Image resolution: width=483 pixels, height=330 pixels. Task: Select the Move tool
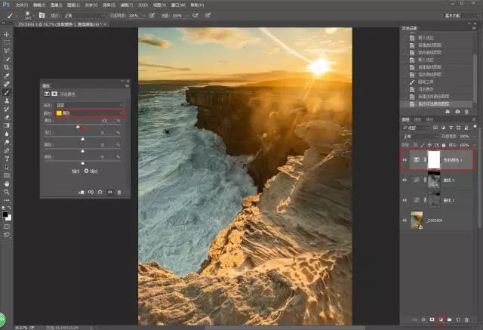click(x=7, y=35)
